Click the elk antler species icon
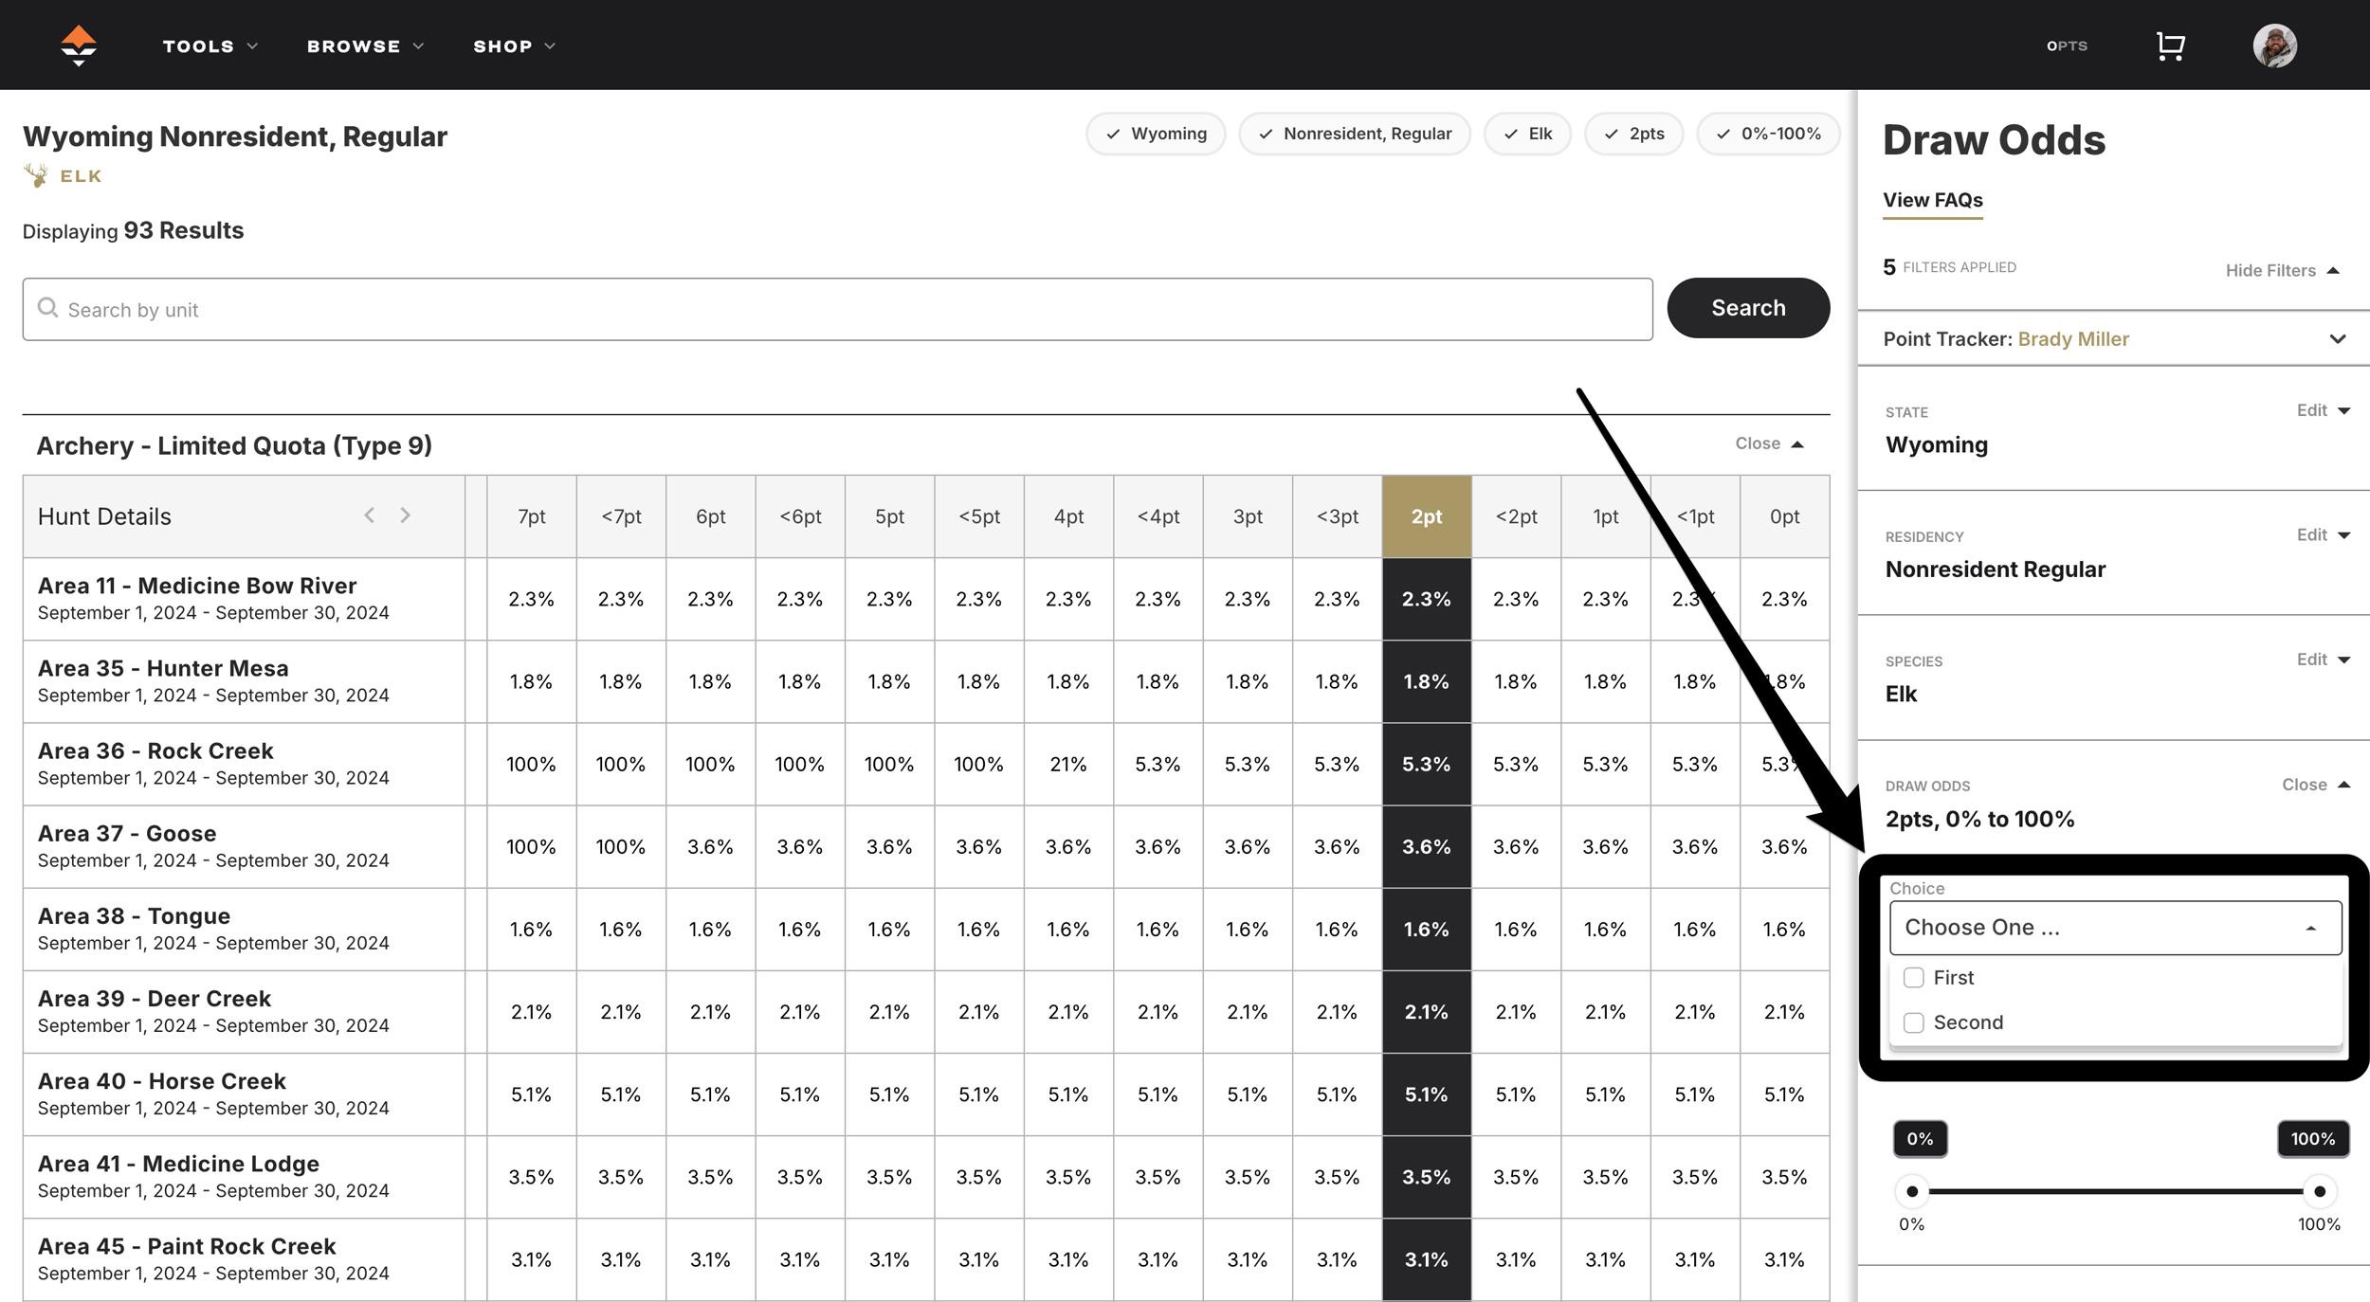 [x=36, y=175]
